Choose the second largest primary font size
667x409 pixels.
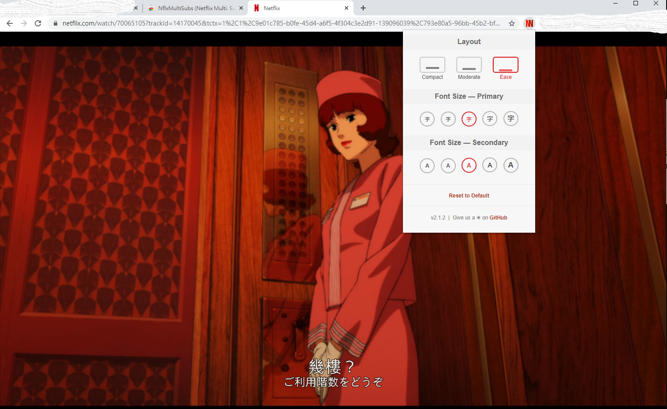(490, 119)
